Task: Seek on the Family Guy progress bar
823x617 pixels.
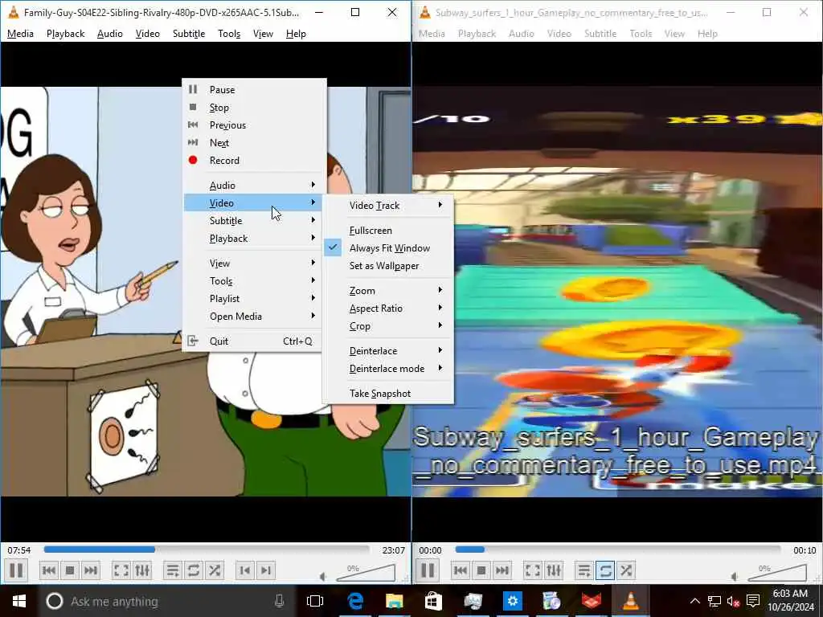Action: point(207,550)
